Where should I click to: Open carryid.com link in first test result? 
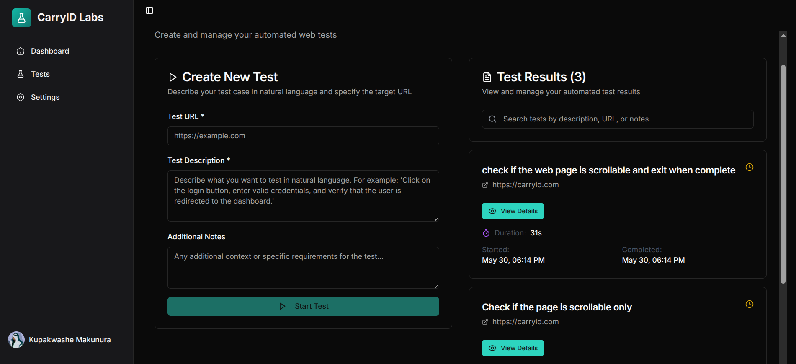(x=525, y=185)
